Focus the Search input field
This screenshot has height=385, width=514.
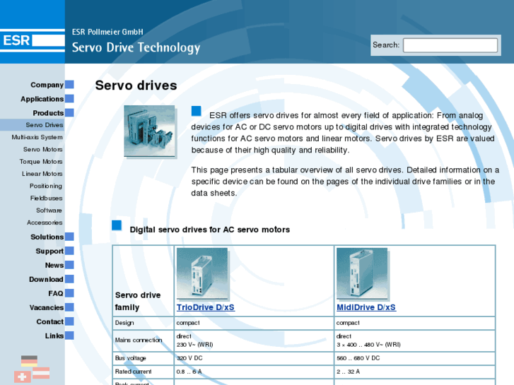(450, 45)
